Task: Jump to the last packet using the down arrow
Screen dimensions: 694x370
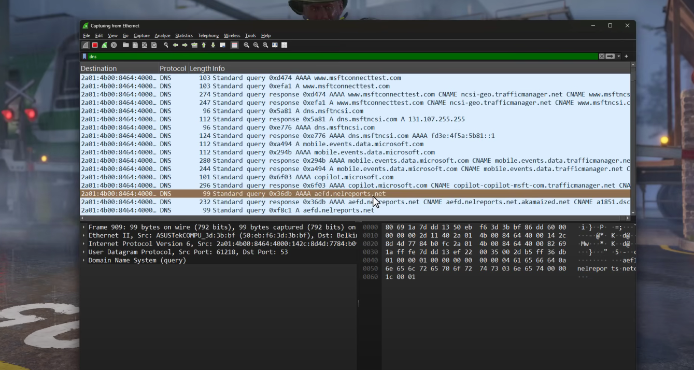Action: pos(213,45)
